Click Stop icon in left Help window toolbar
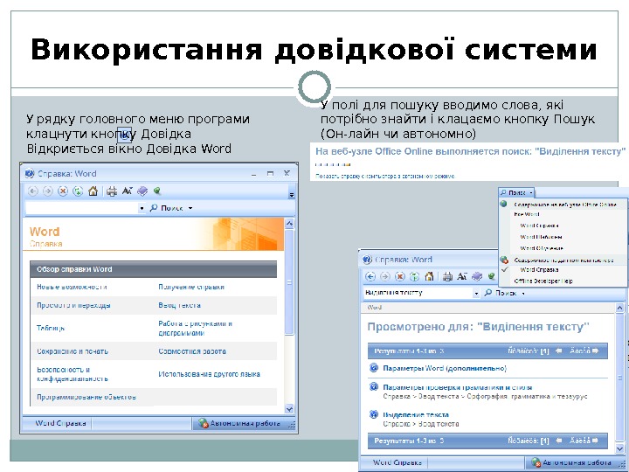 pyautogui.click(x=63, y=191)
